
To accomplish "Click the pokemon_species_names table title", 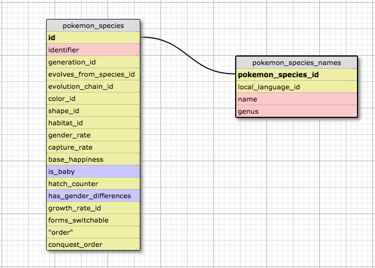I will point(297,62).
